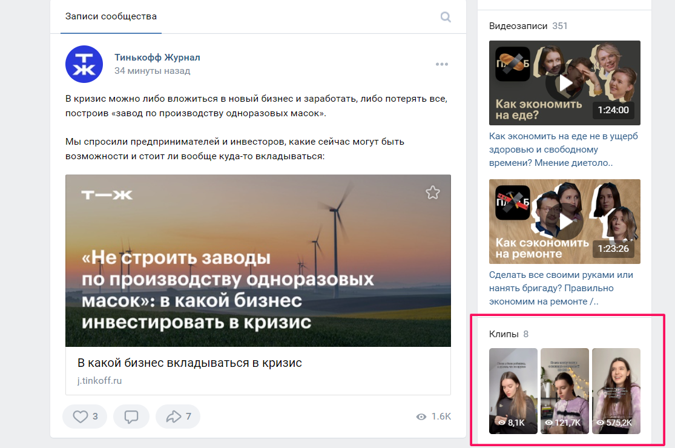Play the 'Как сэкономить на ремонте' video
This screenshot has height=448, width=675.
tap(564, 221)
